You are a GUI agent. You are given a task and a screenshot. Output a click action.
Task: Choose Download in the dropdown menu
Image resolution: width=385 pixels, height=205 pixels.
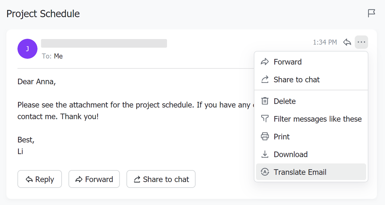pyautogui.click(x=291, y=155)
